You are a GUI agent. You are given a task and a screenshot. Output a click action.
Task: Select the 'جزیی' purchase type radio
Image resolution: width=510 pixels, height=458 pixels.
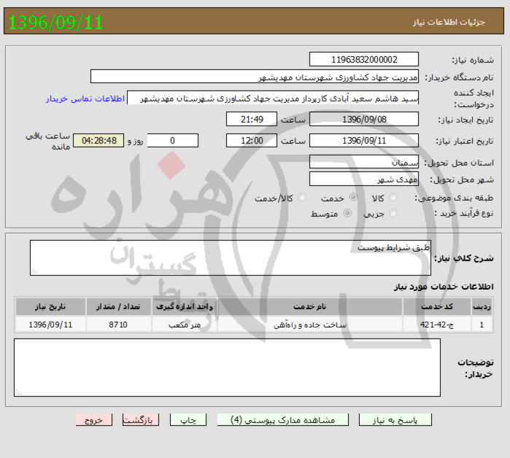coord(393,213)
